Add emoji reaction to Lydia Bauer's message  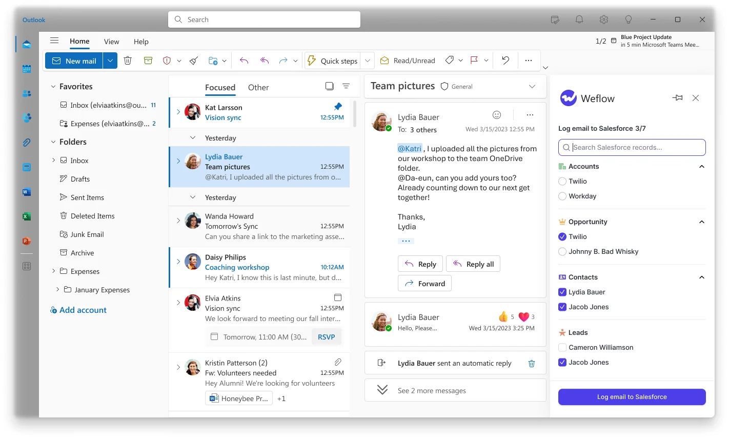point(496,115)
